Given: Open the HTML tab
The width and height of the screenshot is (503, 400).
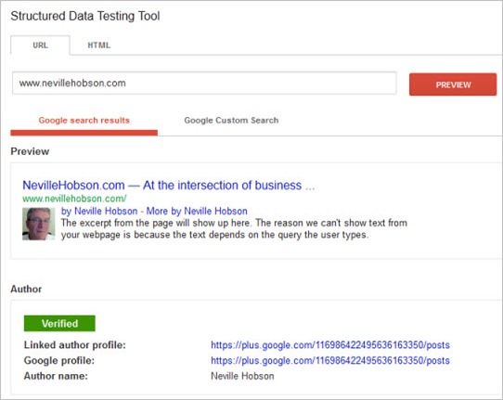Looking at the screenshot, I should 98,45.
